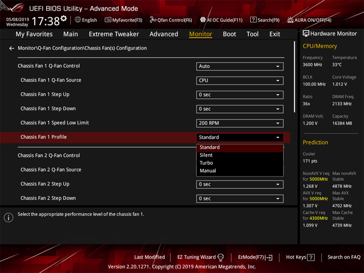Image resolution: width=364 pixels, height=273 pixels.
Task: Click Chassis Fan 1 Speed Low Limit label
Action: [x=55, y=123]
